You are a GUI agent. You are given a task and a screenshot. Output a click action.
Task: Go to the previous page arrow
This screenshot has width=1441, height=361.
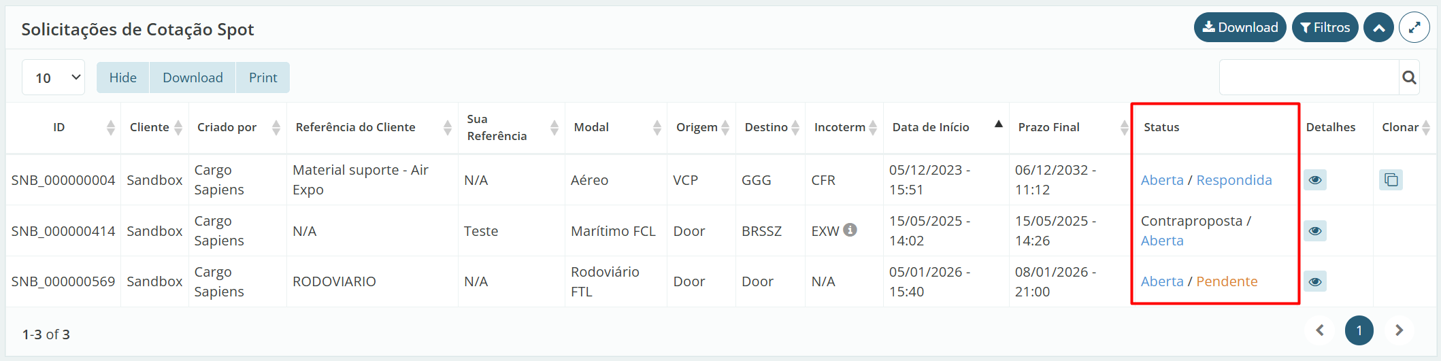[x=1320, y=330]
